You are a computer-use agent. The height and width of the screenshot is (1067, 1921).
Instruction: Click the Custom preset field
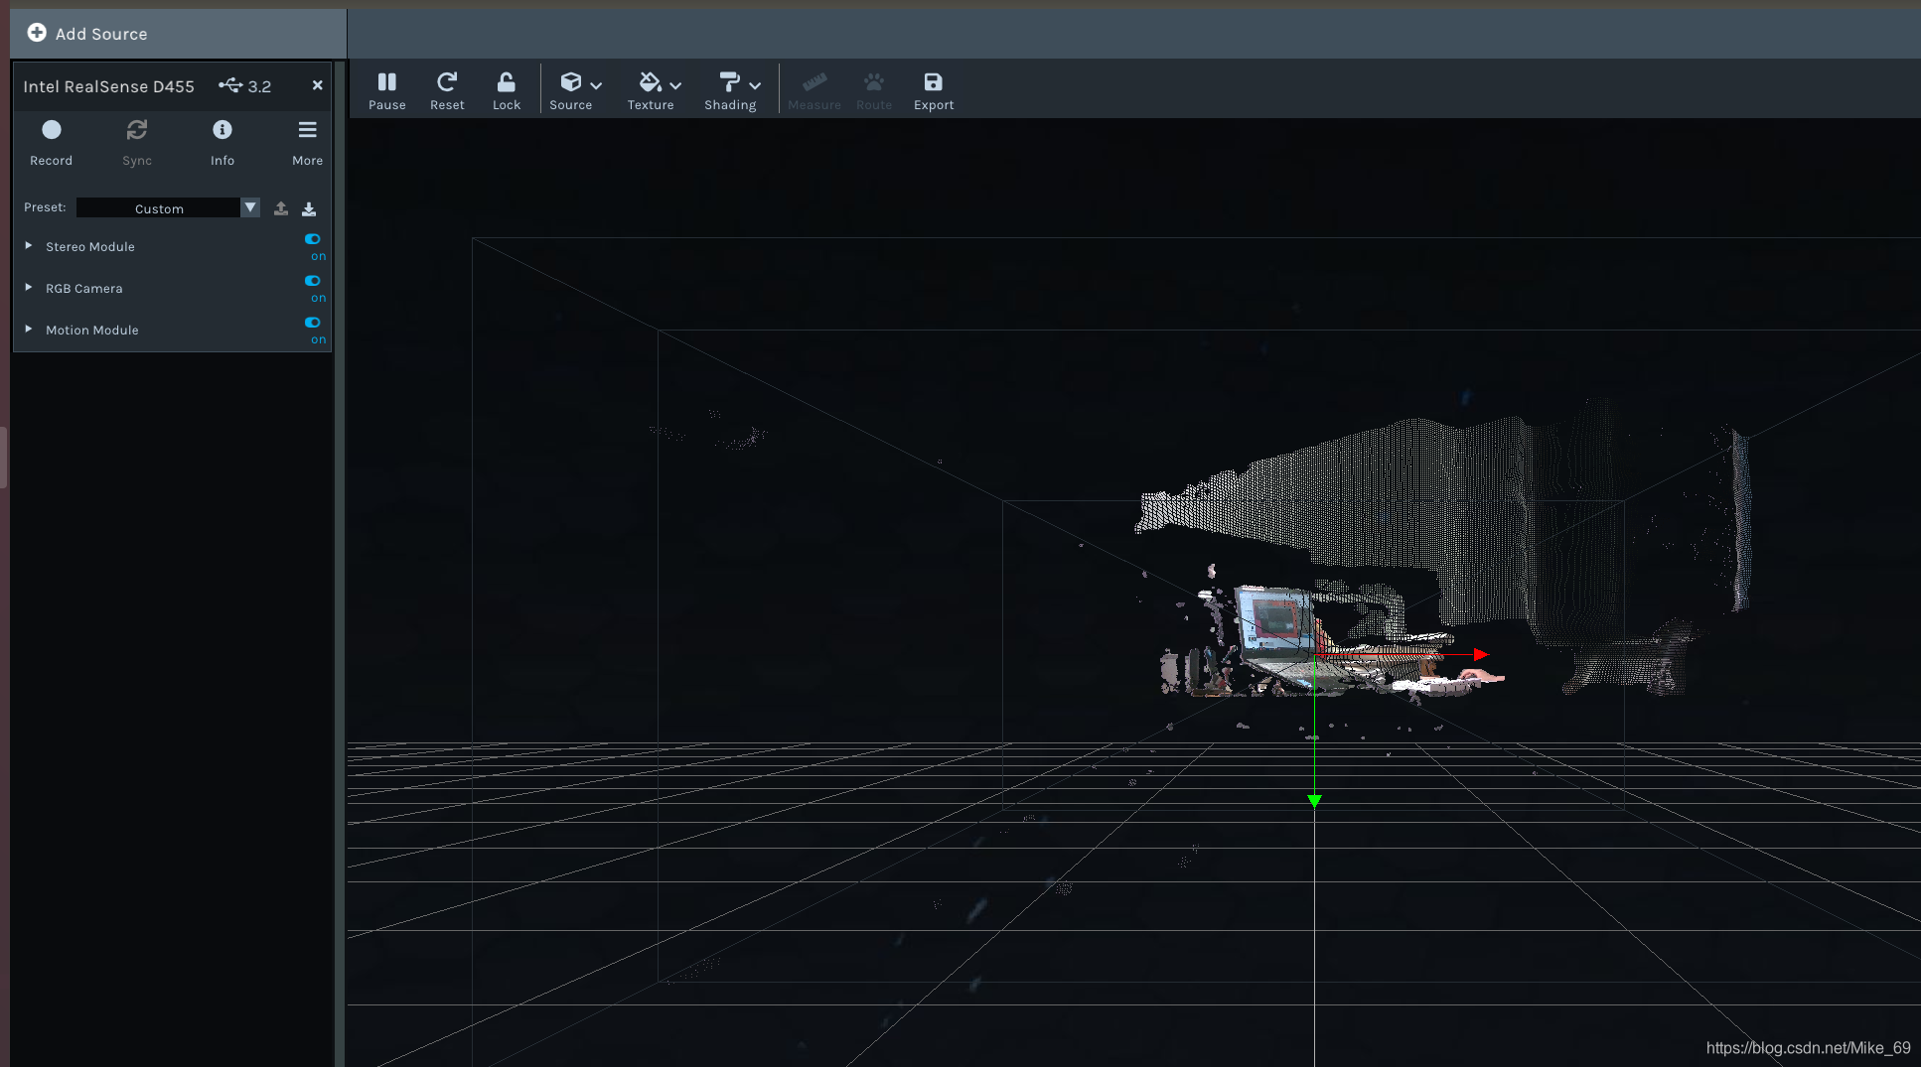click(x=159, y=207)
